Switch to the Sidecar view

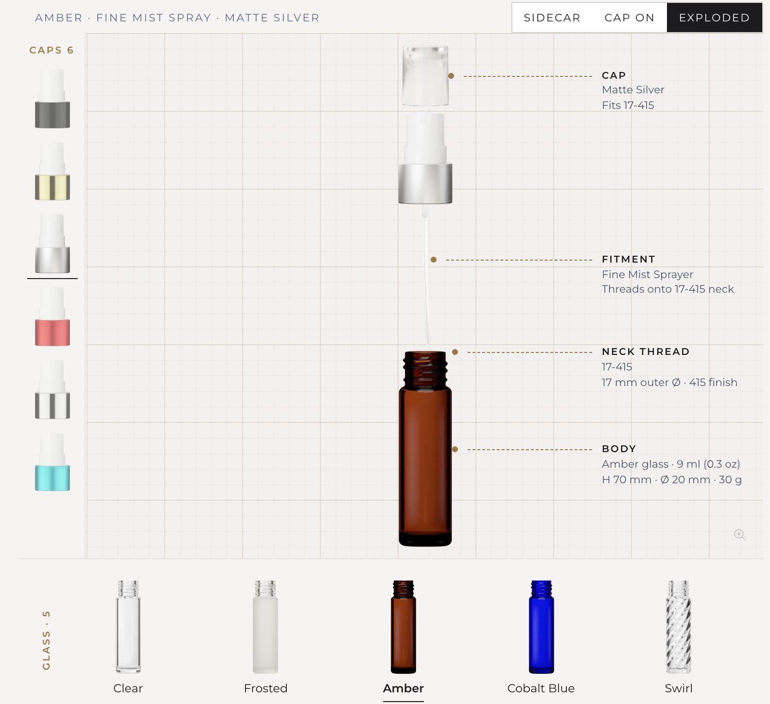[552, 18]
